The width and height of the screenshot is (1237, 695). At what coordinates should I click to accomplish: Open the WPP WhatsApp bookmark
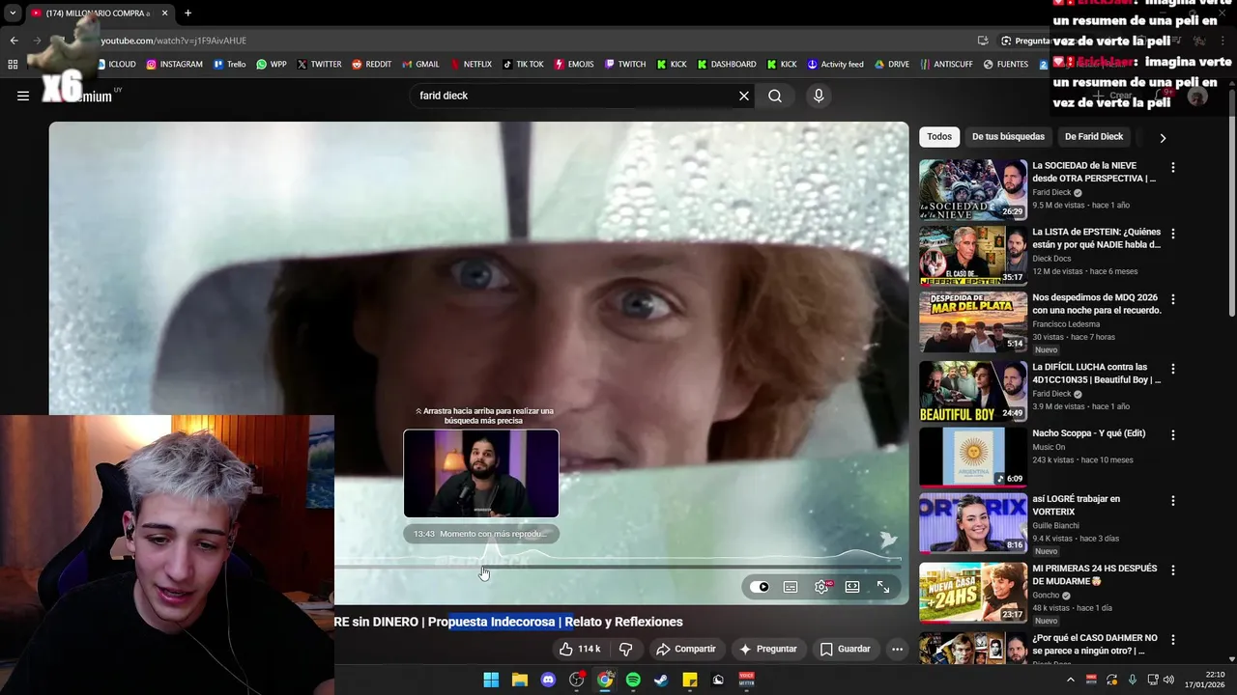point(272,65)
